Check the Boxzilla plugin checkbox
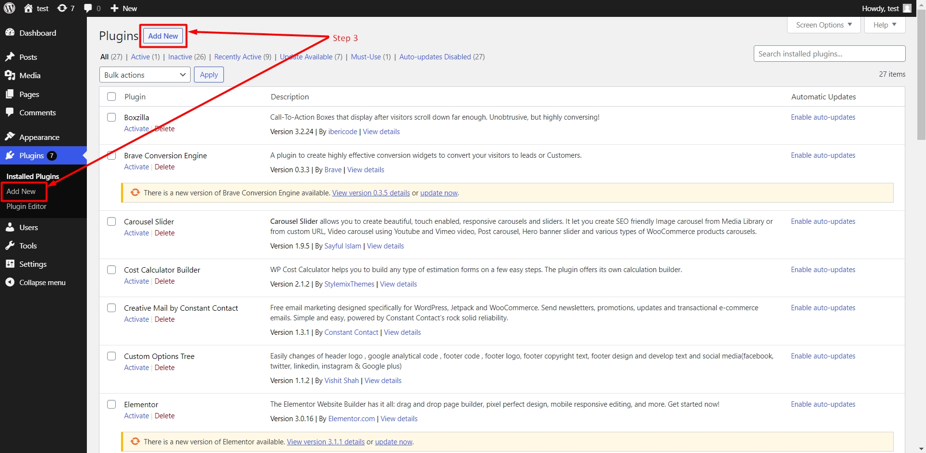This screenshot has width=926, height=453. click(x=111, y=117)
